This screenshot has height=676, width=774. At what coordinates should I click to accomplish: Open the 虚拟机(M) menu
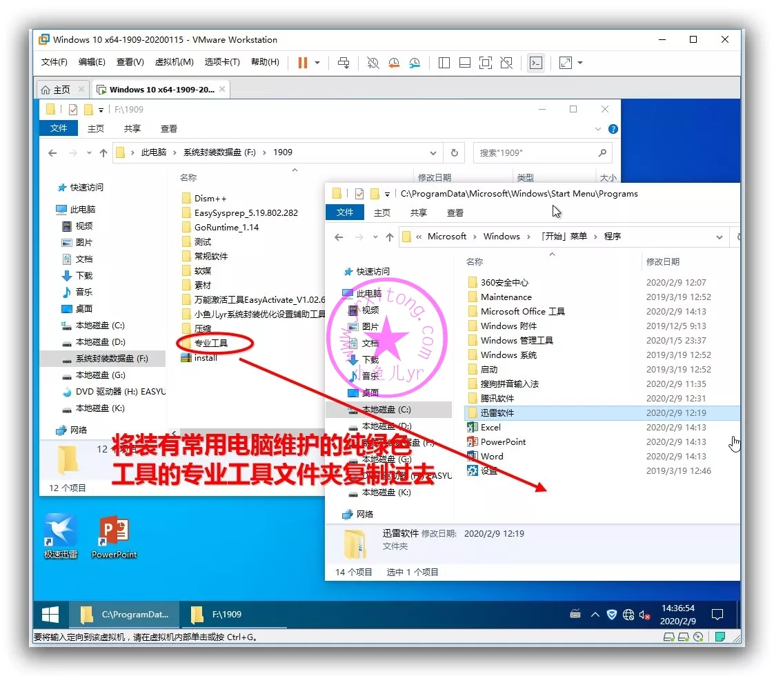click(x=174, y=62)
